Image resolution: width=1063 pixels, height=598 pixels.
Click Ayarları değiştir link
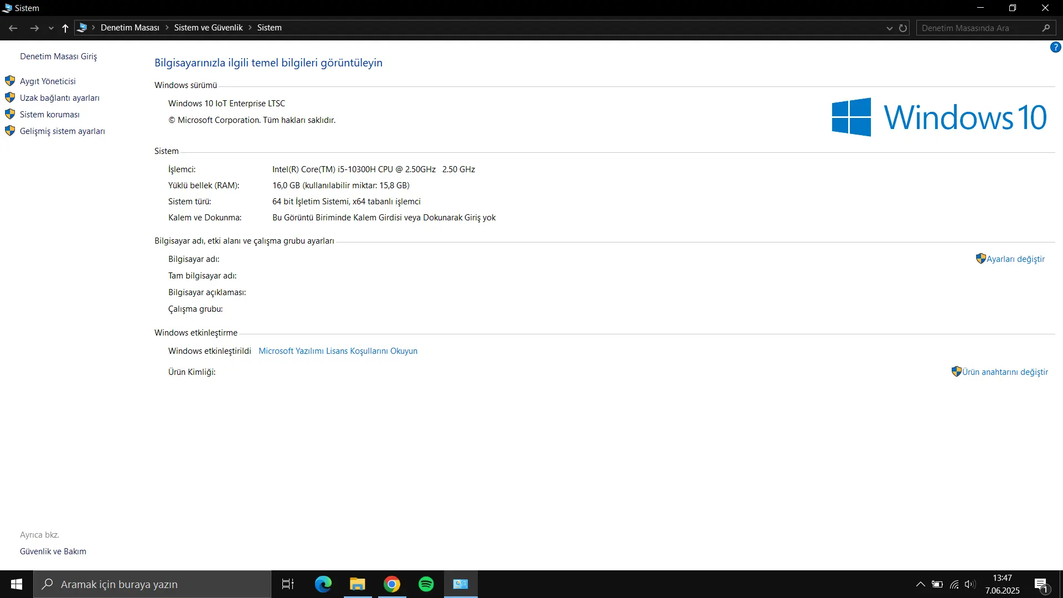click(x=1015, y=259)
